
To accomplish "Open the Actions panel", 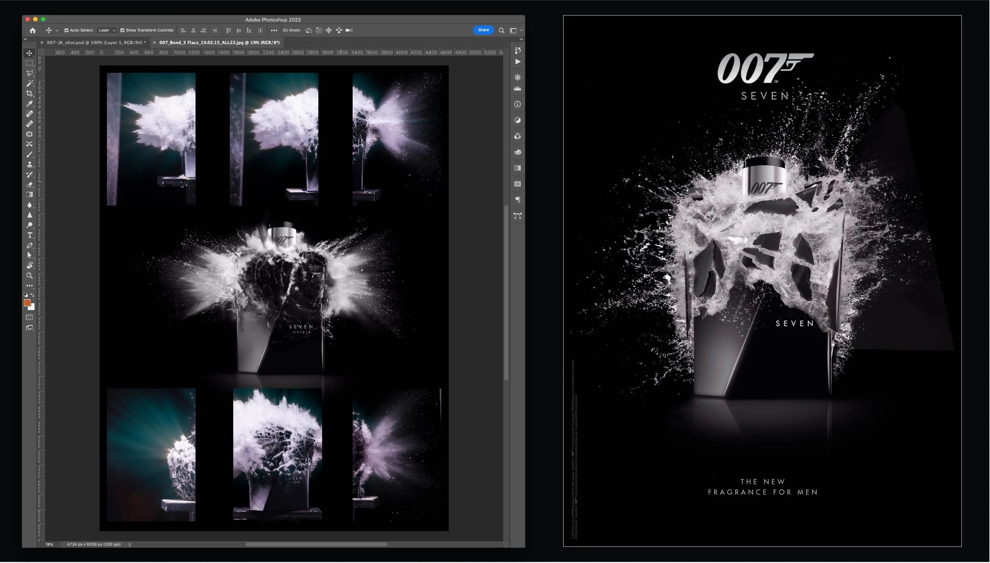I will (x=518, y=61).
